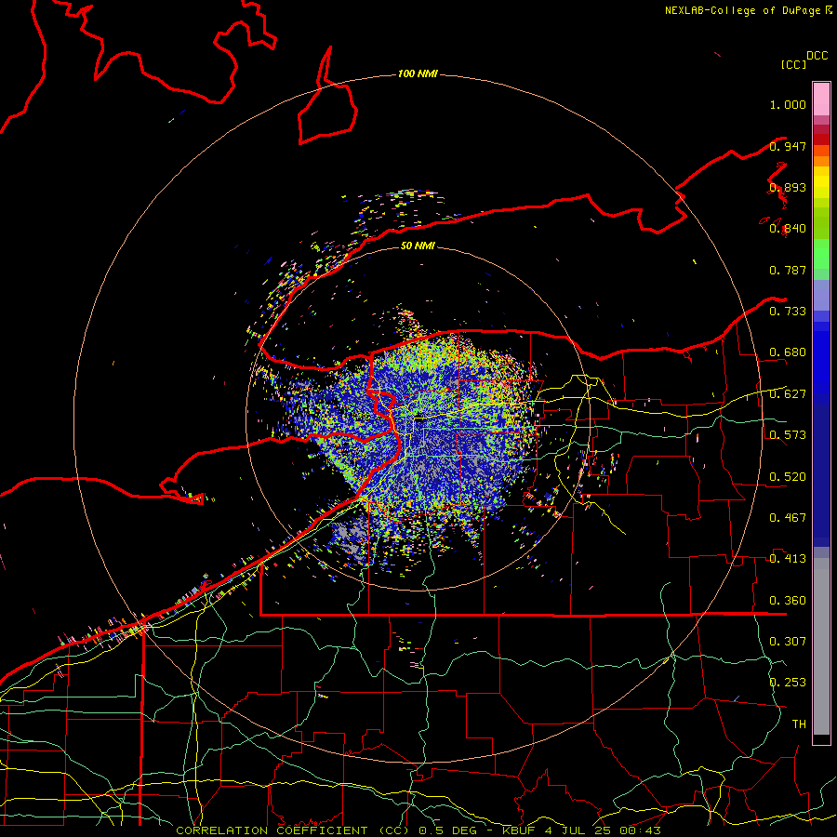The image size is (837, 837).
Task: Click the lavender segment beside 0.733
Action: point(821,295)
